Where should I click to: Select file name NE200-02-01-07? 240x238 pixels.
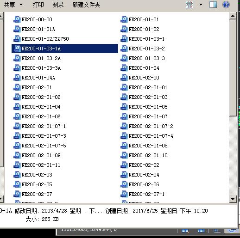(x=148, y=116)
